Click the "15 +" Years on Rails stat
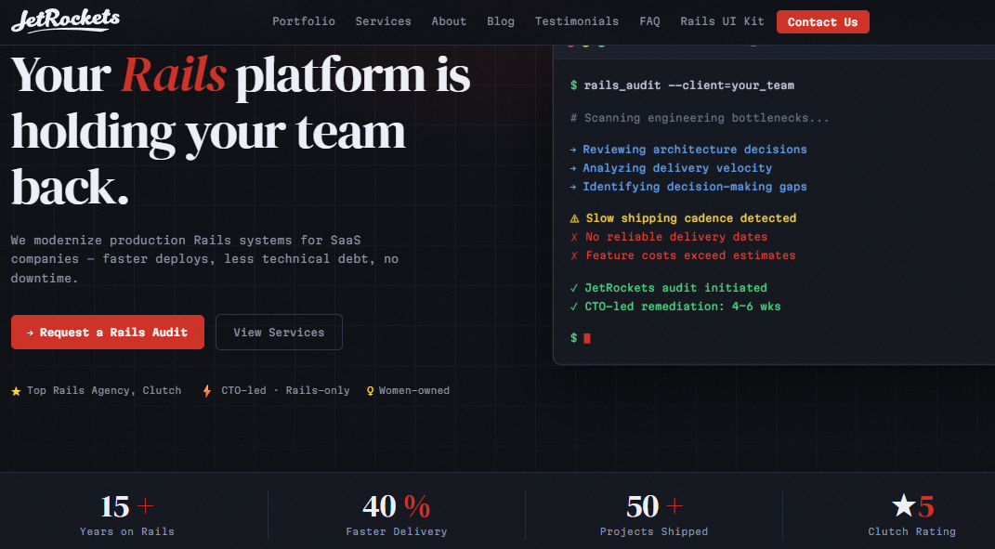The height and width of the screenshot is (549, 995). pyautogui.click(x=127, y=506)
